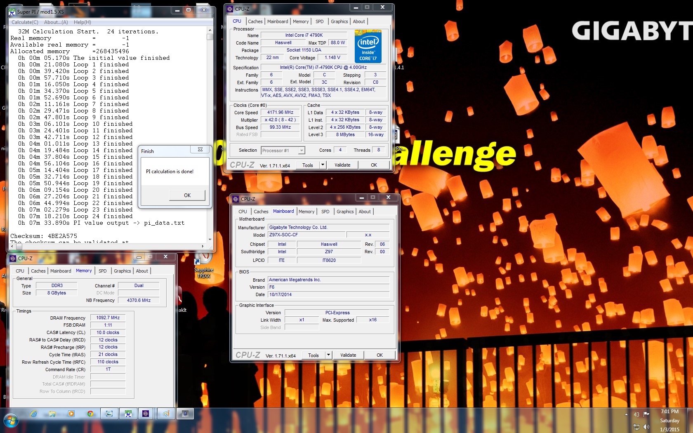The image size is (693, 433).
Task: Open the volume speaker tray icon
Action: [646, 427]
